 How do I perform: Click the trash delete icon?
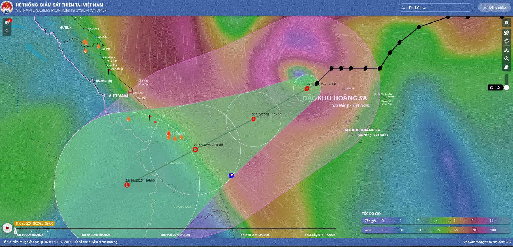click(x=7, y=31)
